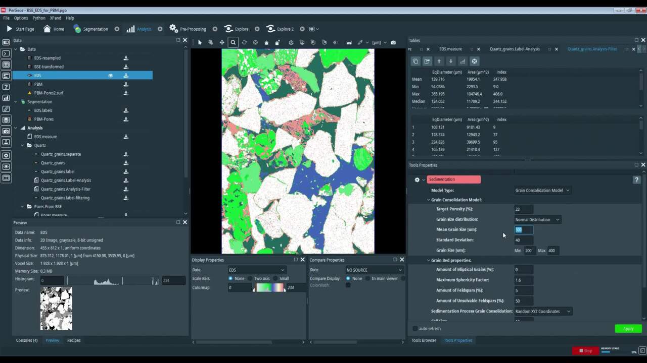This screenshot has height=363, width=647.
Task: Click the layers stack sidebar icon
Action: [x=6, y=120]
